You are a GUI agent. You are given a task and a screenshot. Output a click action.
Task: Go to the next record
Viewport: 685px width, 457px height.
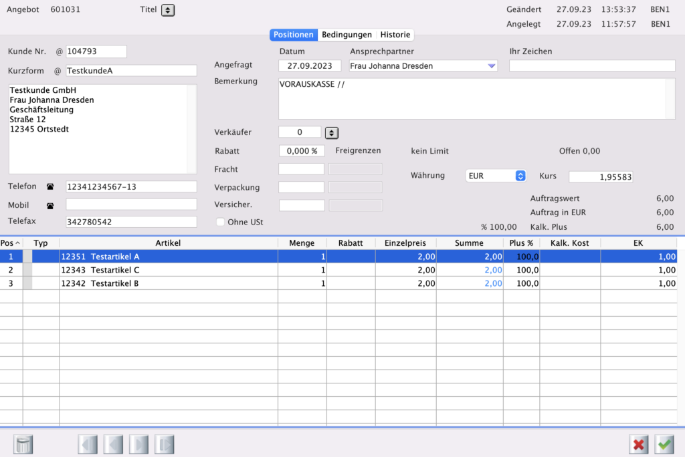139,444
